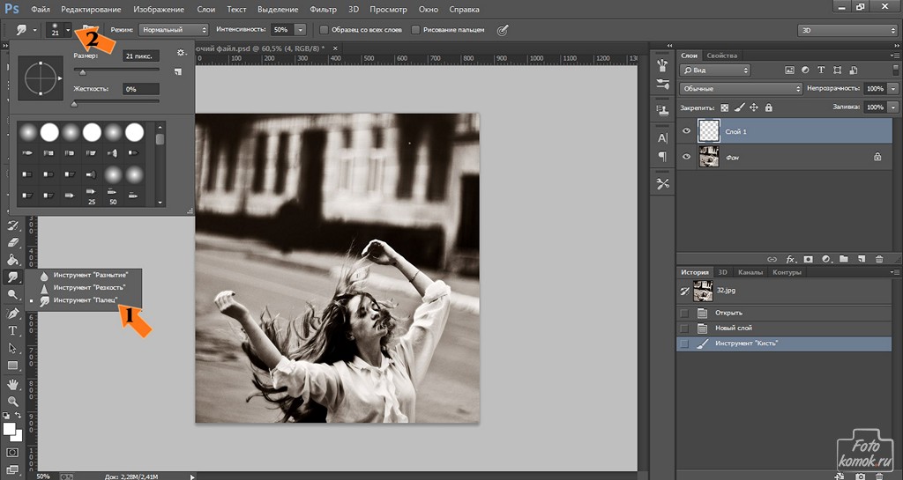Open the Непрозрачность percentage dropdown arrow

pos(892,89)
